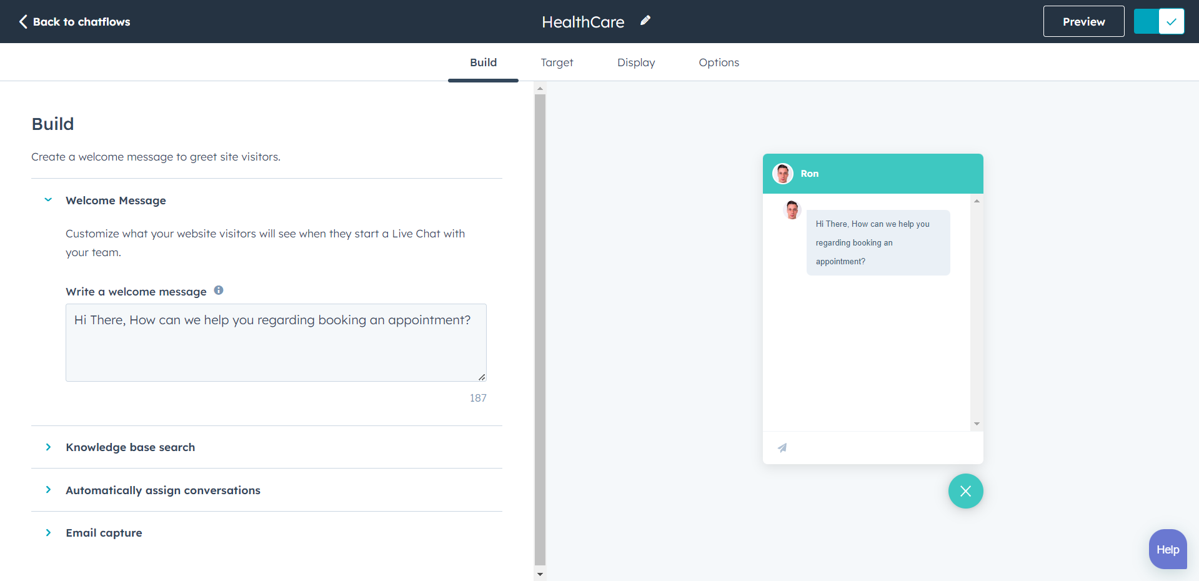Image resolution: width=1199 pixels, height=581 pixels.
Task: Click Ron's avatar in the chat header
Action: pyautogui.click(x=782, y=173)
